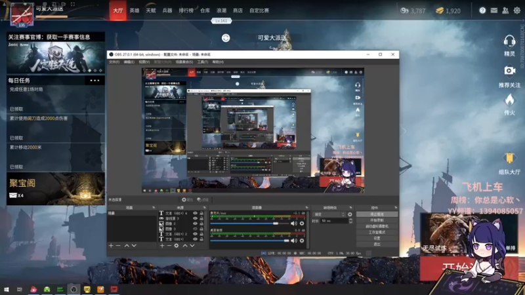Add a new scene with the plus icon

[x=111, y=246]
